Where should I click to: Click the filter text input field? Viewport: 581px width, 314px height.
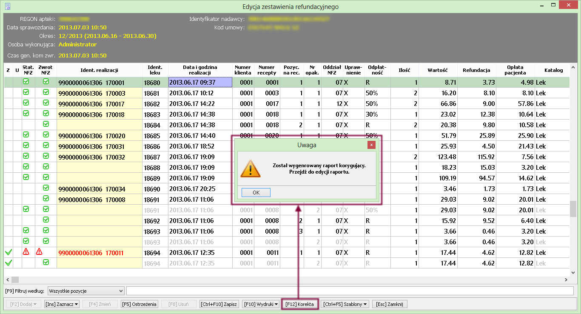[350, 291]
